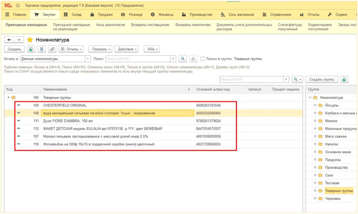Clear the Поиск (Alt+W) field with x

(x=173, y=59)
